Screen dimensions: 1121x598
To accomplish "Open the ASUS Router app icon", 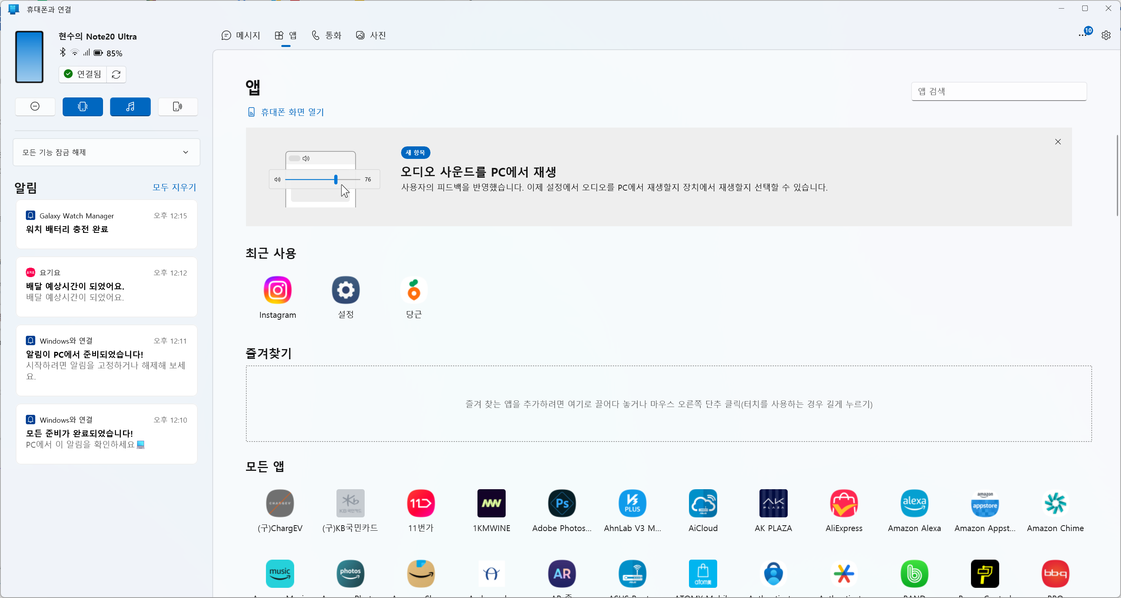I will 632,574.
